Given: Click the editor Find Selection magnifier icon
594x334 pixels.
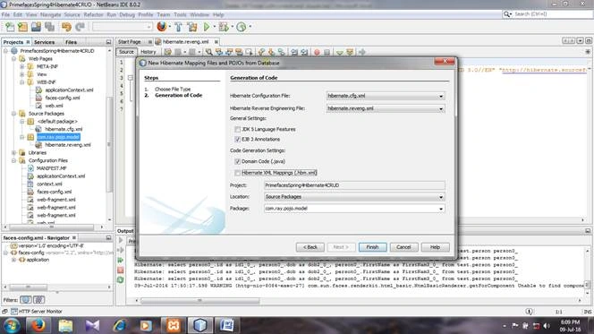Looking at the screenshot, I should (x=208, y=52).
